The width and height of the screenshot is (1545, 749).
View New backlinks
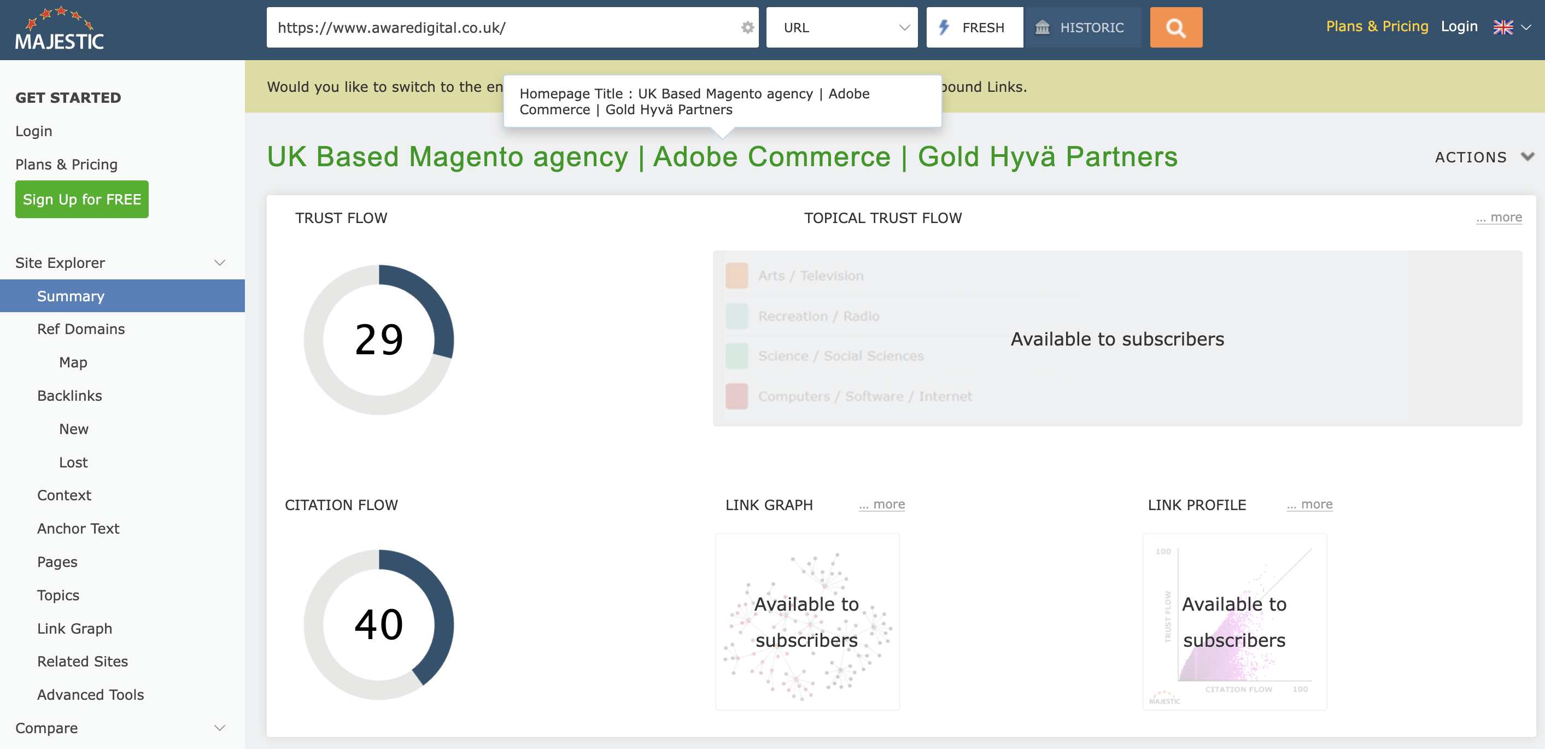74,429
